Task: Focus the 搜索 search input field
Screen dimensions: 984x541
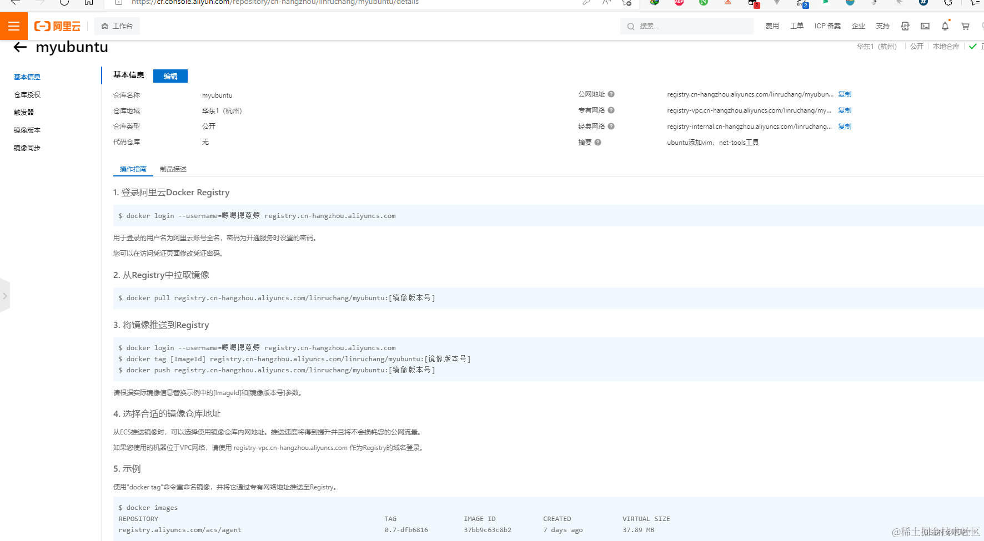Action: 687,26
